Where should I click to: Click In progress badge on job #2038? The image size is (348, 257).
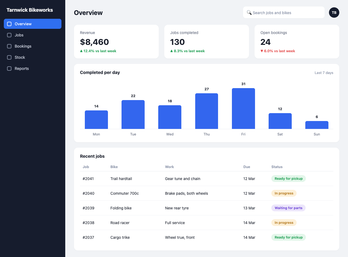[x=284, y=223]
